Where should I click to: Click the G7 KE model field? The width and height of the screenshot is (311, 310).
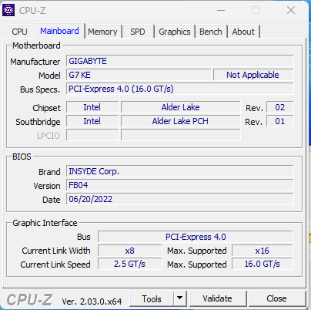[139, 75]
